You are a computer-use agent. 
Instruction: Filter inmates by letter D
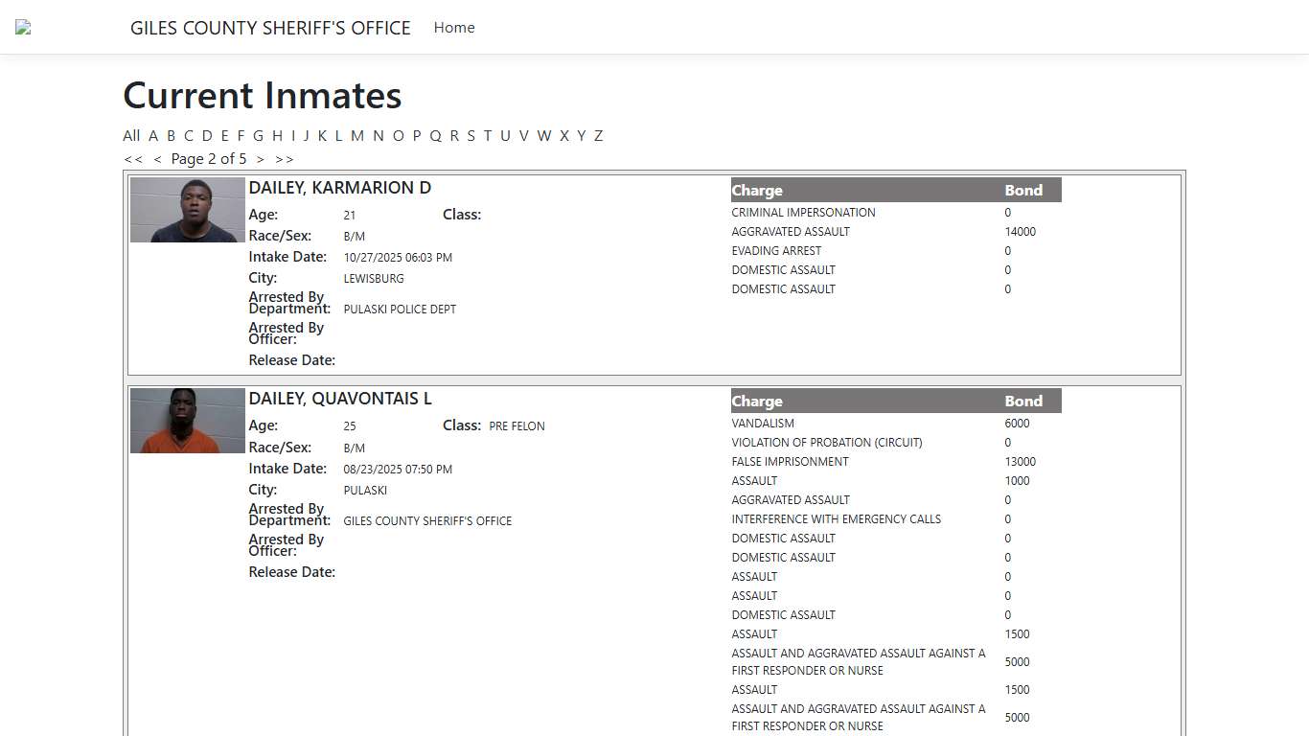pos(207,135)
